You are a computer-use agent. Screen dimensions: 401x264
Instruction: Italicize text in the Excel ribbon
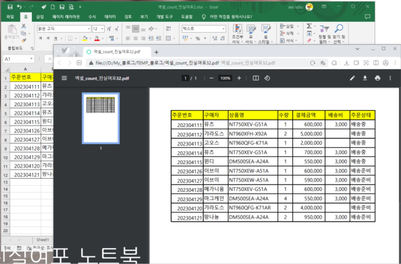click(x=48, y=39)
